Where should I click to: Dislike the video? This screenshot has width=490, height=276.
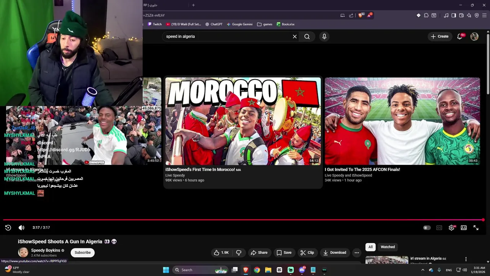click(x=239, y=253)
